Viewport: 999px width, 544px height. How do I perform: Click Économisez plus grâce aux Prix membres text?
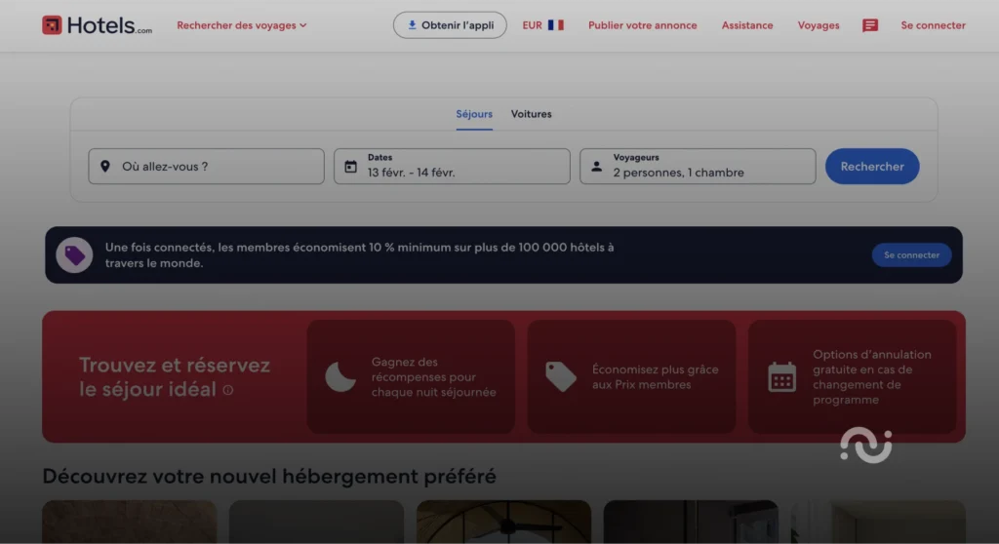pyautogui.click(x=655, y=376)
